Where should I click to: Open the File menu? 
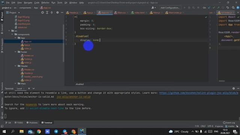[7, 3]
